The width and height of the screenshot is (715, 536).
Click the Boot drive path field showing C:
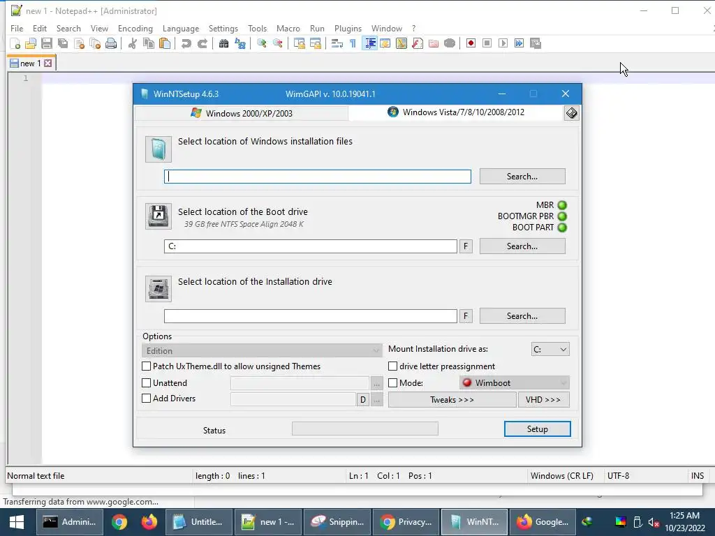pos(311,246)
